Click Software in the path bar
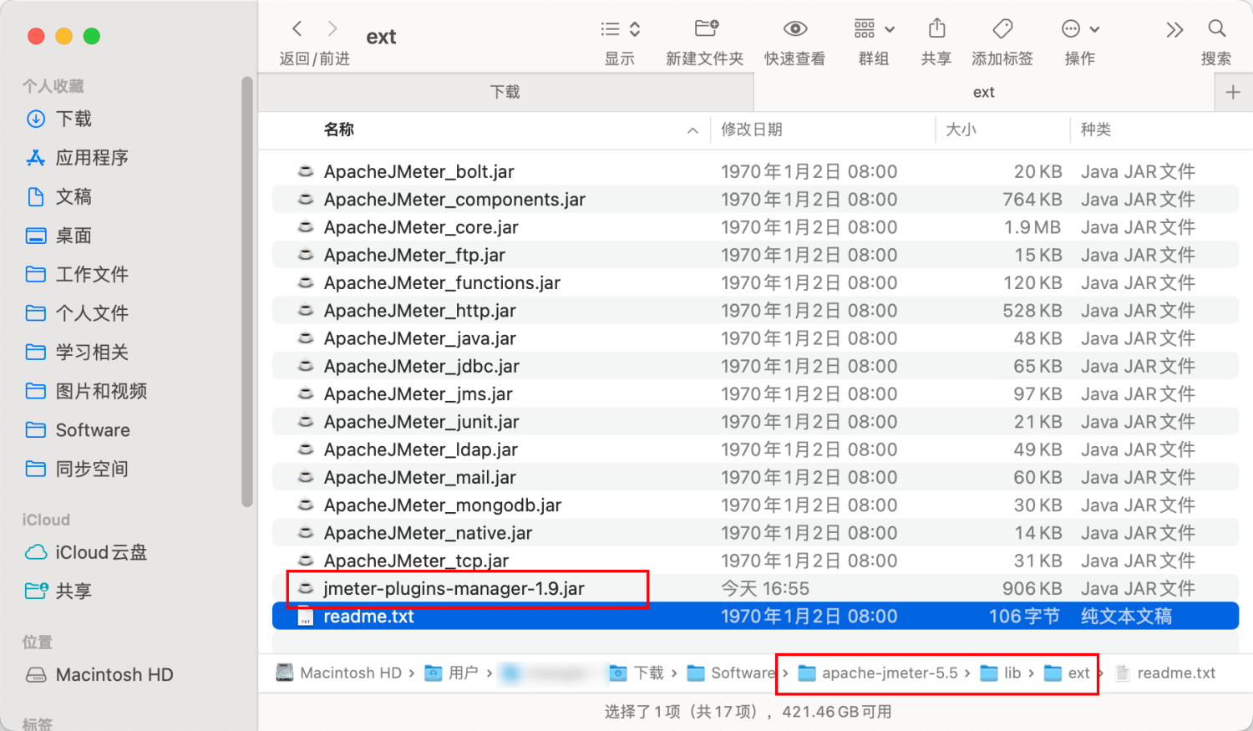Image resolution: width=1253 pixels, height=731 pixels. click(731, 673)
